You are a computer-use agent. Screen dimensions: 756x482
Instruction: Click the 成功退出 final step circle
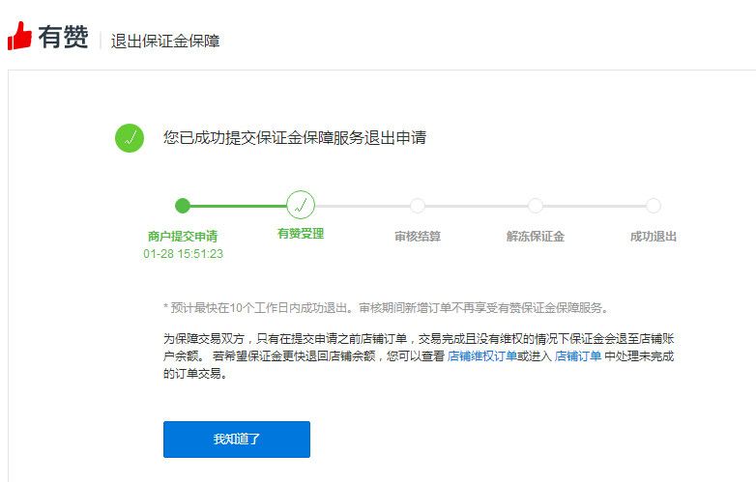click(x=654, y=205)
